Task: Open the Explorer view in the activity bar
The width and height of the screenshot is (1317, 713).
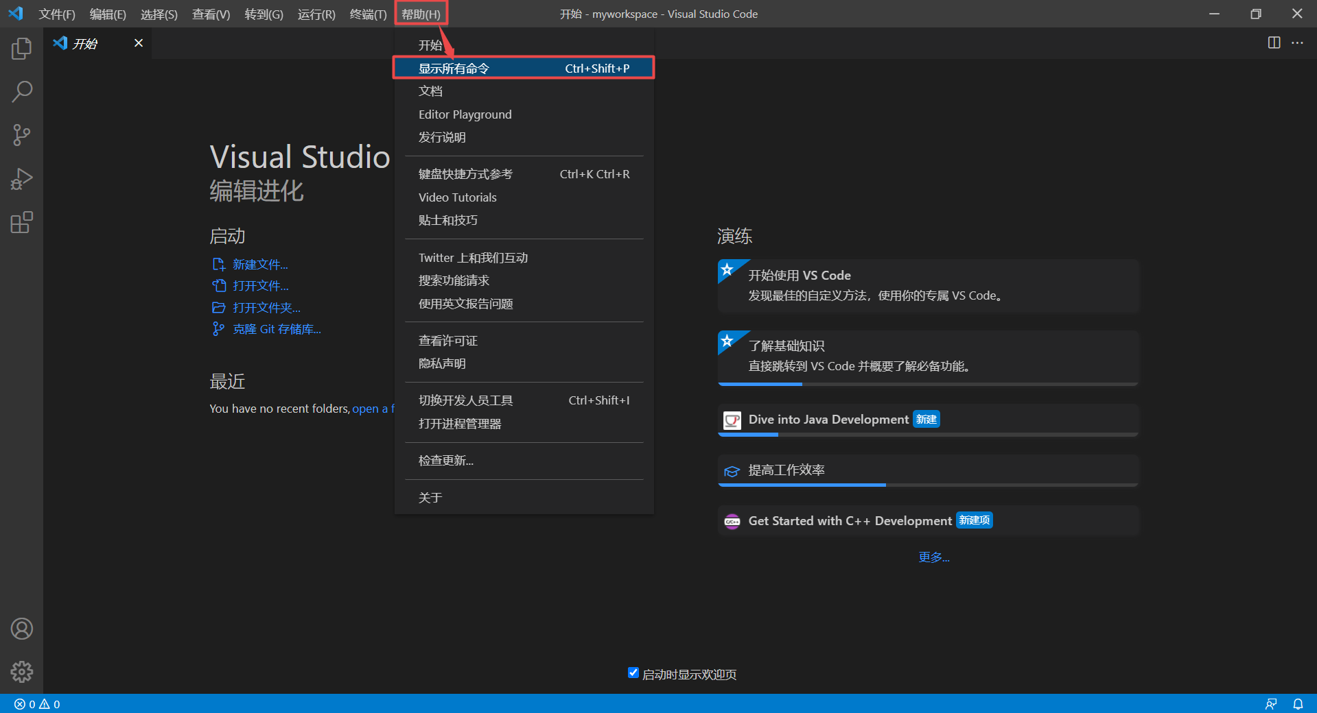Action: [21, 48]
